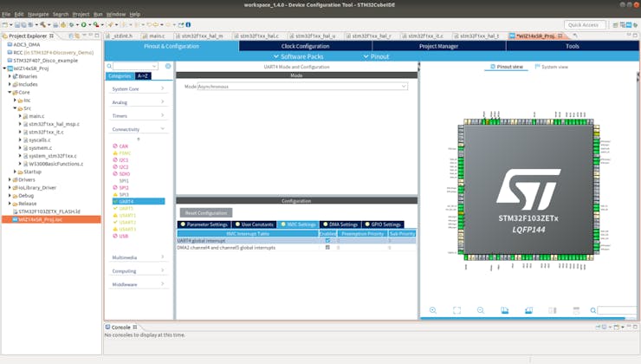641x364 pixels.
Task: Click the Reset Configuration button
Action: point(206,212)
